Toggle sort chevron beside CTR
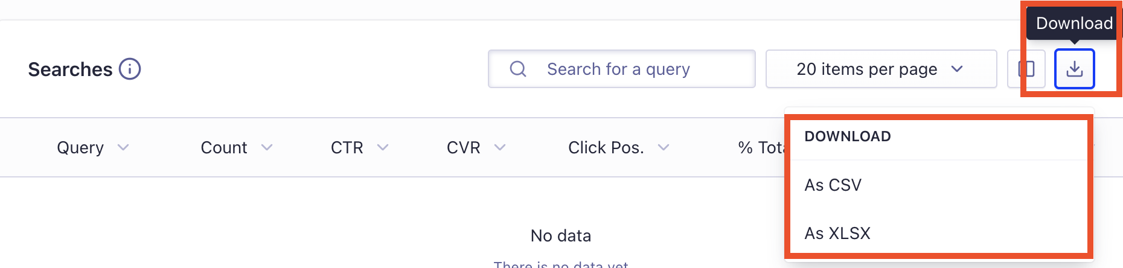The height and width of the screenshot is (268, 1123). click(383, 147)
